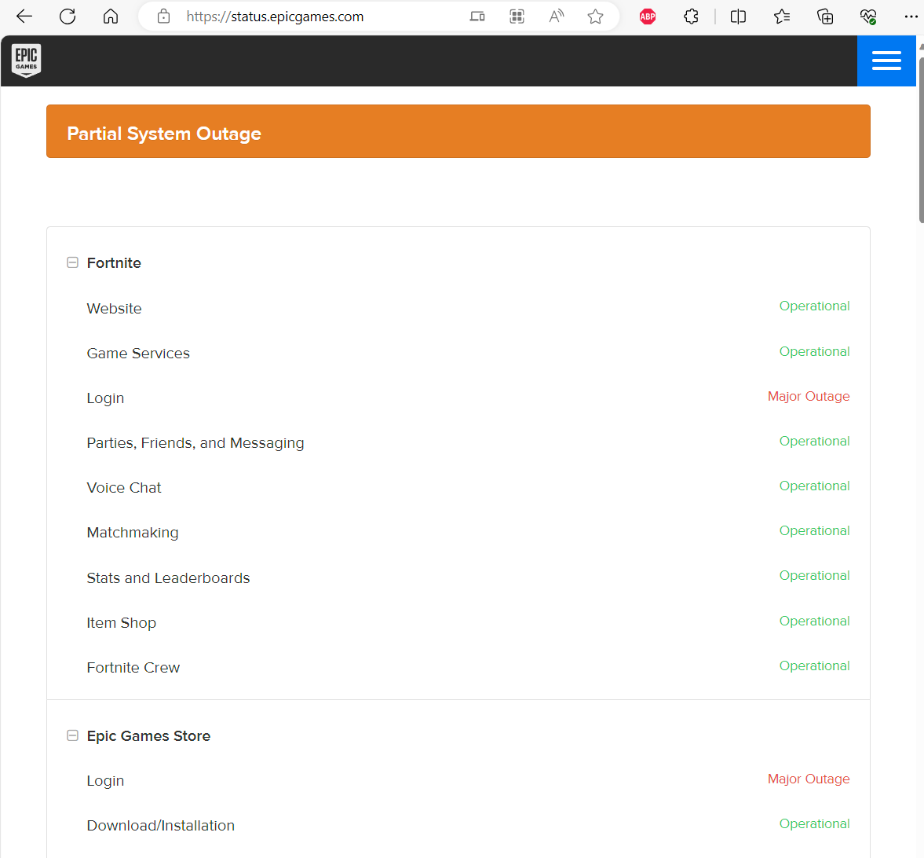This screenshot has width=924, height=858.
Task: Click the Epic Games logo
Action: pyautogui.click(x=27, y=60)
